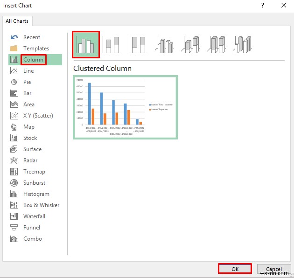Choose the Stock chart type
The width and height of the screenshot is (294, 278).
point(30,138)
